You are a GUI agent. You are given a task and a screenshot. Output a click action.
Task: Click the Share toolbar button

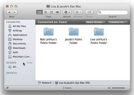(x=89, y=12)
